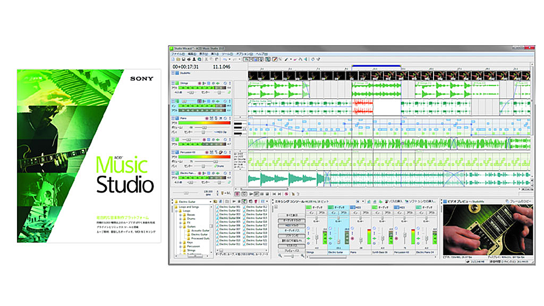Collapse the Loops folder in Explorer tree

click(x=176, y=211)
